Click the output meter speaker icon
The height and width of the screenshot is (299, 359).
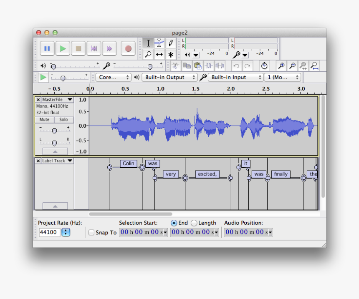click(187, 55)
